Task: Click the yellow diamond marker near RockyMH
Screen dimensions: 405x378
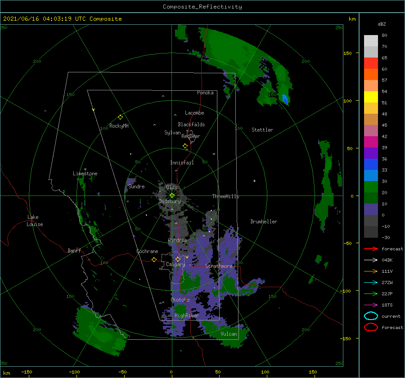Action: pos(120,117)
